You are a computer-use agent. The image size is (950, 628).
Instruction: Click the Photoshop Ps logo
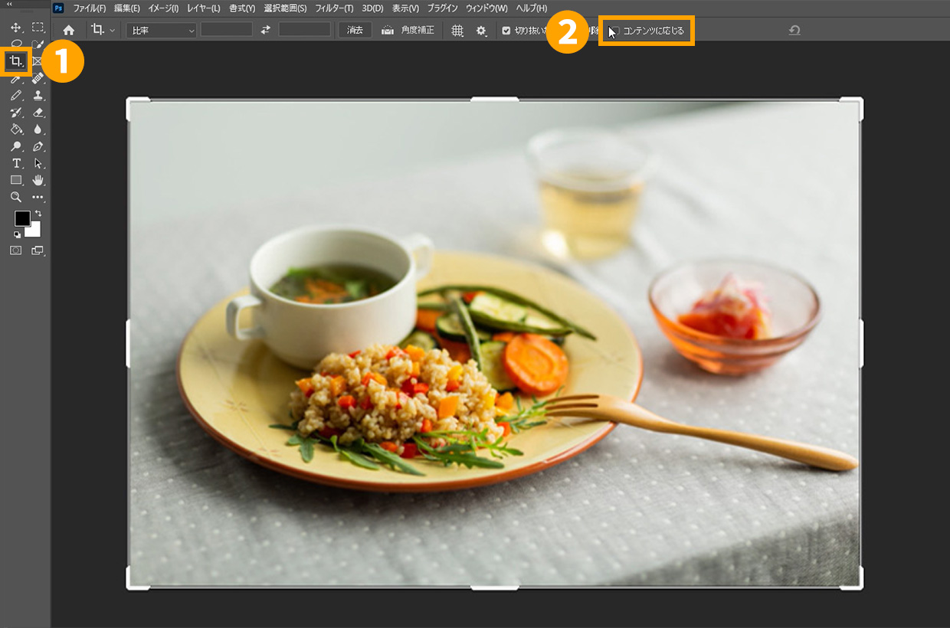click(x=58, y=8)
